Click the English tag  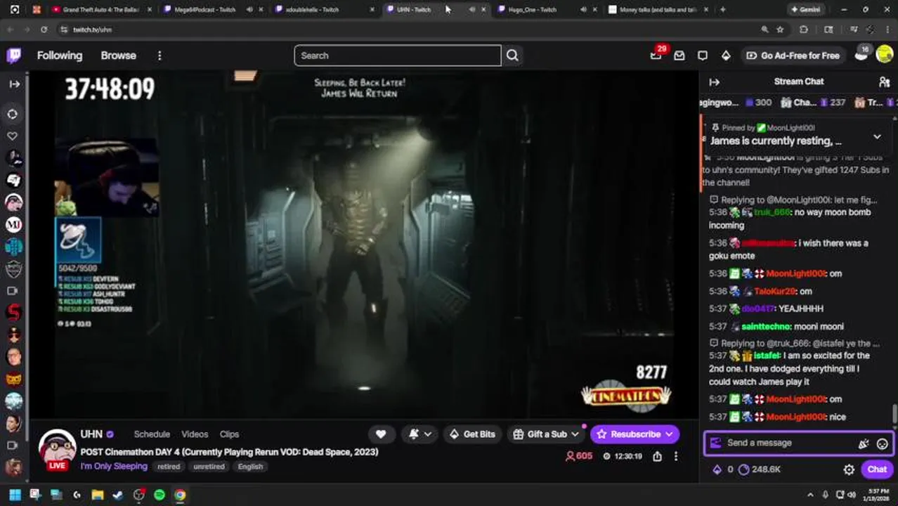point(250,467)
